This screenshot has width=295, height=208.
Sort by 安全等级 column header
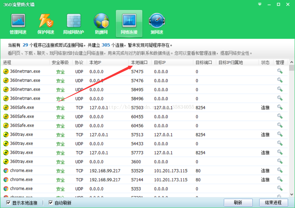click(x=60, y=62)
